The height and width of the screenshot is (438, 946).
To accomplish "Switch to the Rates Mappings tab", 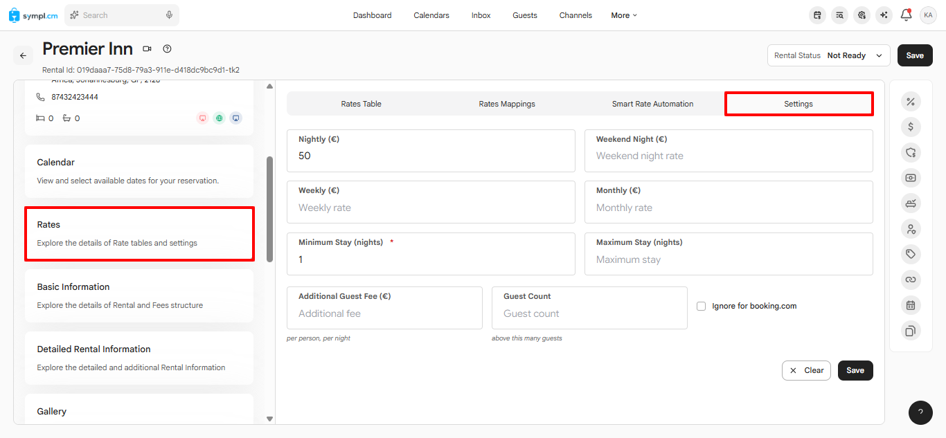I will 507,104.
